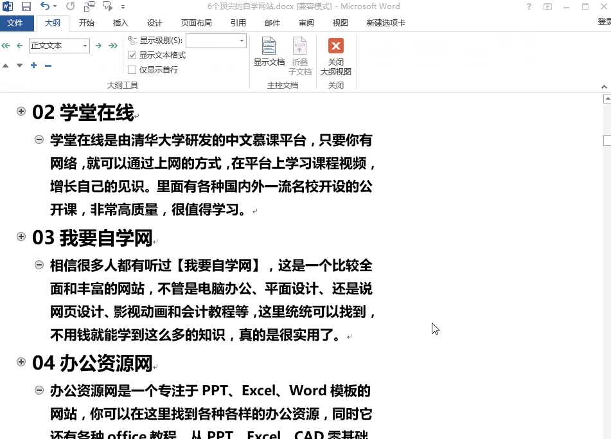This screenshot has height=439, width=611.
Task: Move the outline item down
Action: (x=19, y=66)
